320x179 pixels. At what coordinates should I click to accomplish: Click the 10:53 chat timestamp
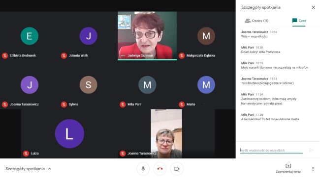pos(273,32)
